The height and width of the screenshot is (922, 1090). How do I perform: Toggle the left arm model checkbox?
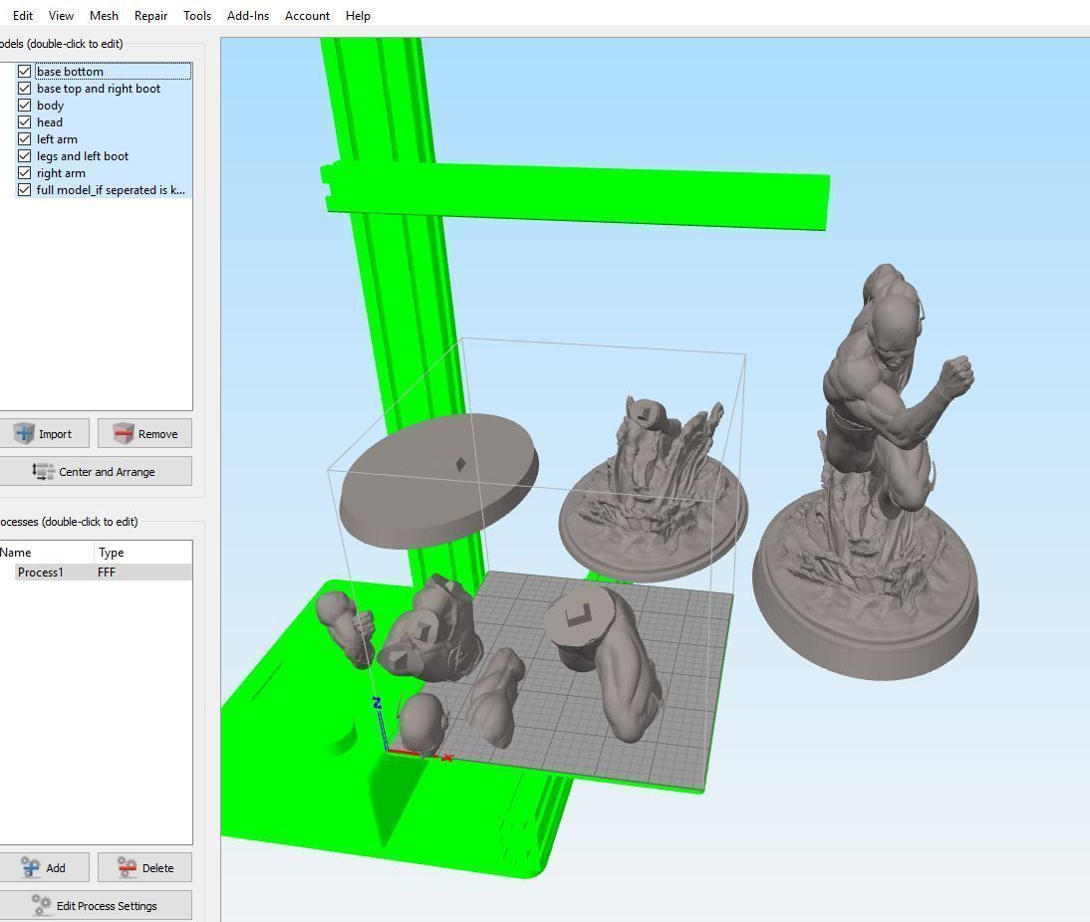point(24,139)
